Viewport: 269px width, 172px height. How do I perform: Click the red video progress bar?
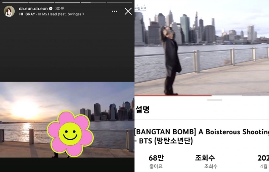[172, 95]
